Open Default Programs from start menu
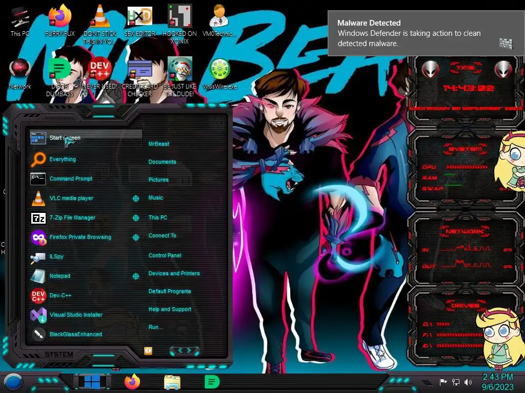Image resolution: width=525 pixels, height=393 pixels. click(169, 291)
